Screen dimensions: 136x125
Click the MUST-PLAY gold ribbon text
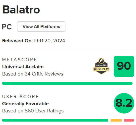click(101, 69)
